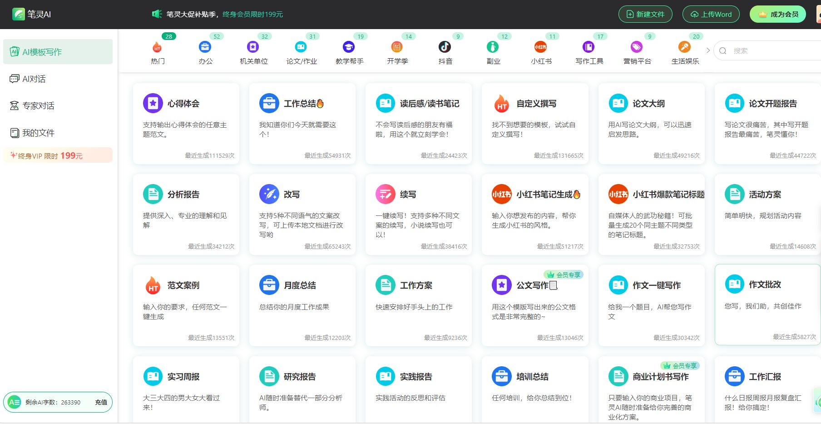The height and width of the screenshot is (424, 821).
Task: Click the green AE account avatar
Action: [15, 402]
